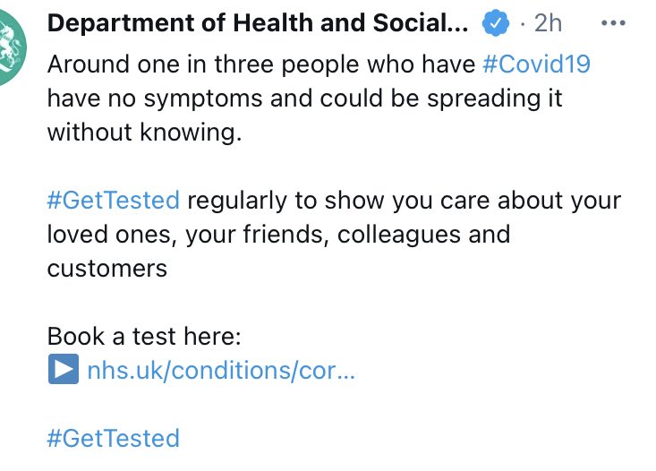Screen dimensions: 656x471
Task: Tap the #GetTested hashtag before 'regularly'
Action: pyautogui.click(x=114, y=200)
